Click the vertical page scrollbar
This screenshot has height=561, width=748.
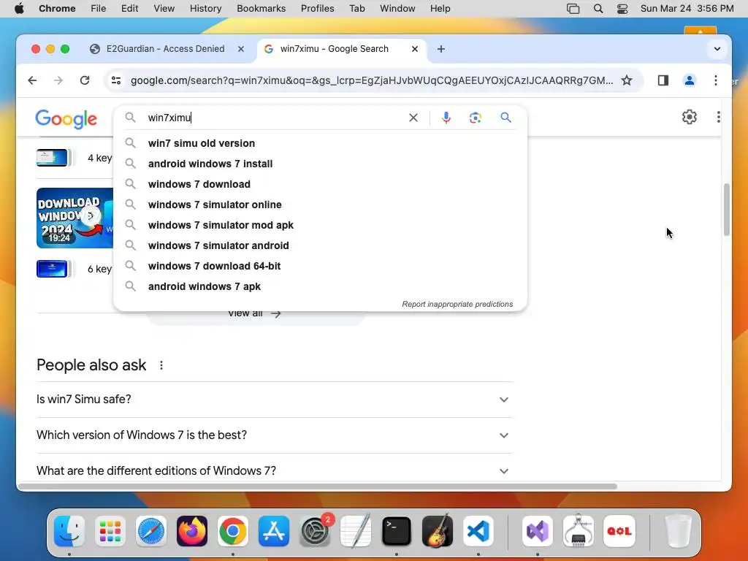click(x=726, y=210)
